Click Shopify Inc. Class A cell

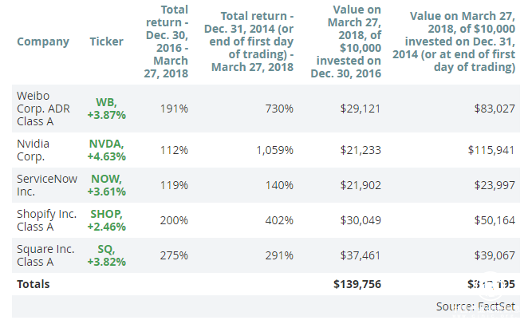tap(46, 219)
